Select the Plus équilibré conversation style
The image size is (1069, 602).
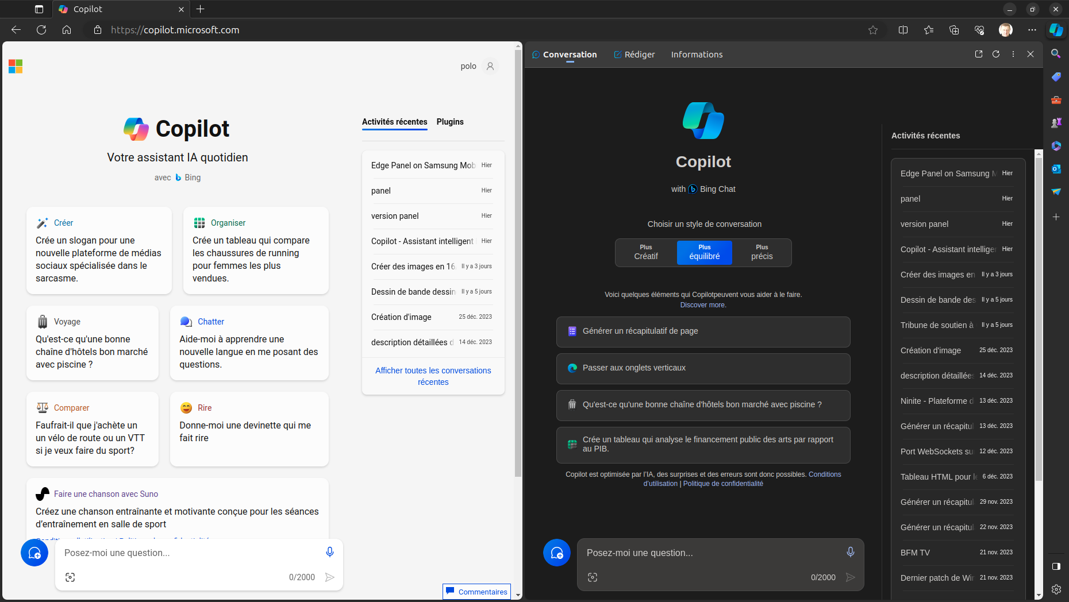705,252
